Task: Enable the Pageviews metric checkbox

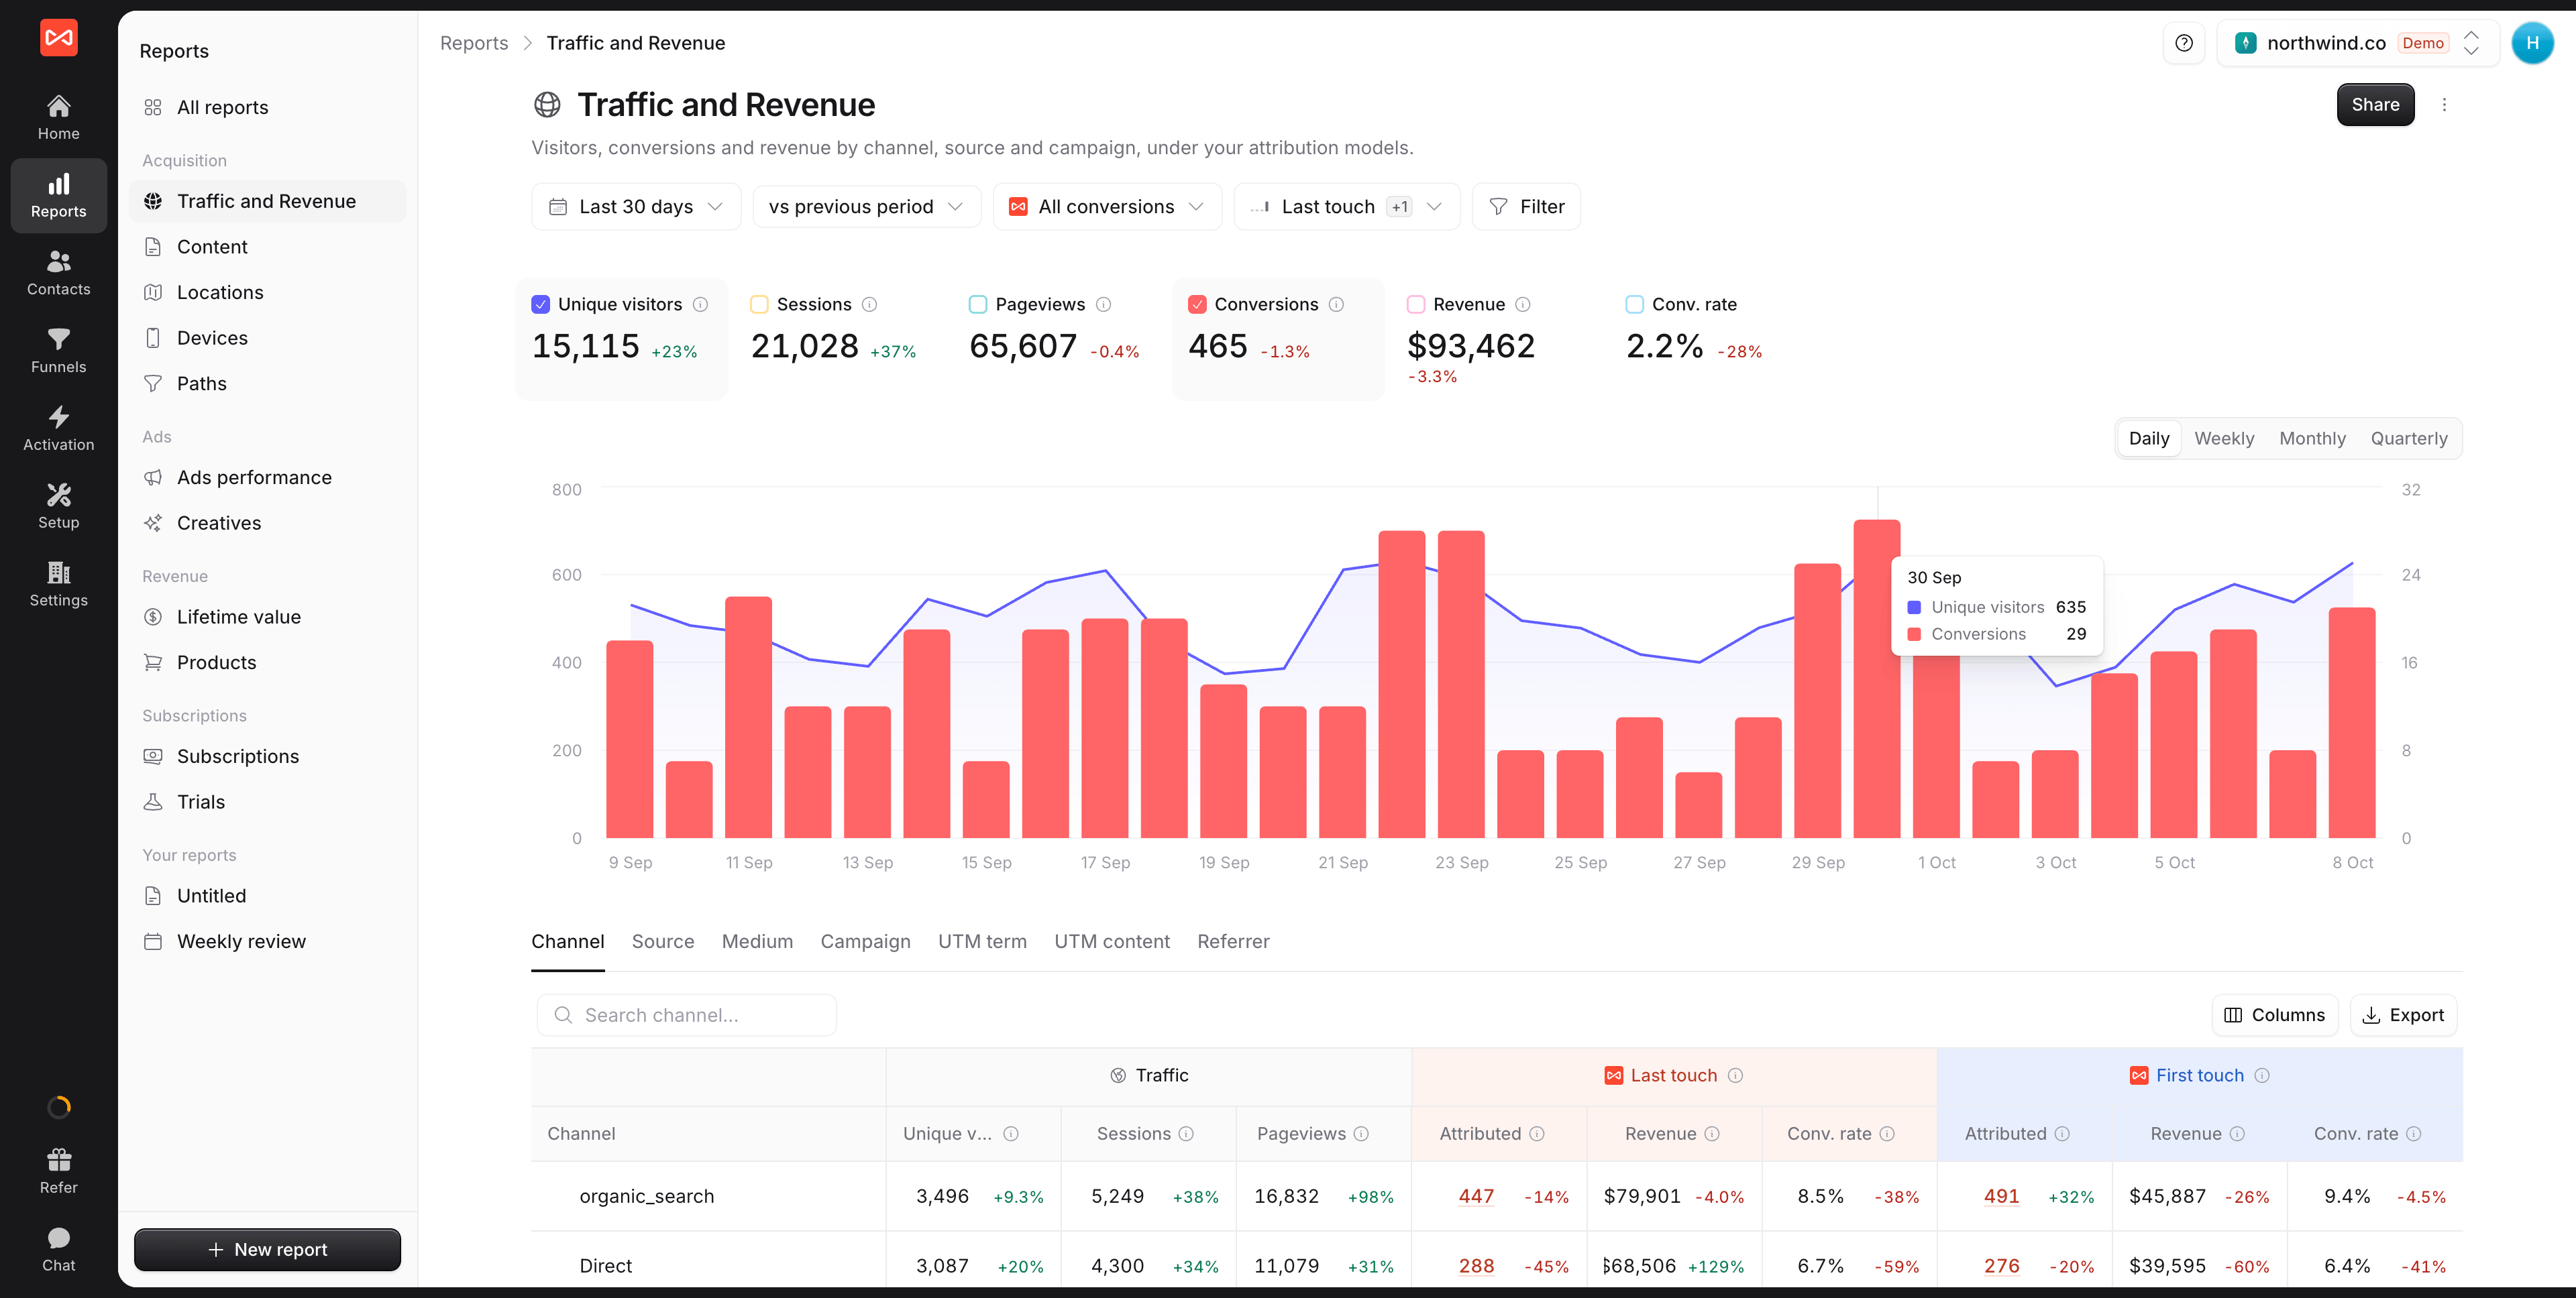Action: [978, 305]
